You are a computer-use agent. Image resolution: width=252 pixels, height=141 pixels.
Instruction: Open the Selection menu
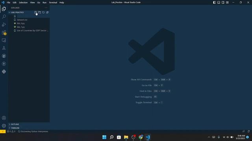(23, 3)
